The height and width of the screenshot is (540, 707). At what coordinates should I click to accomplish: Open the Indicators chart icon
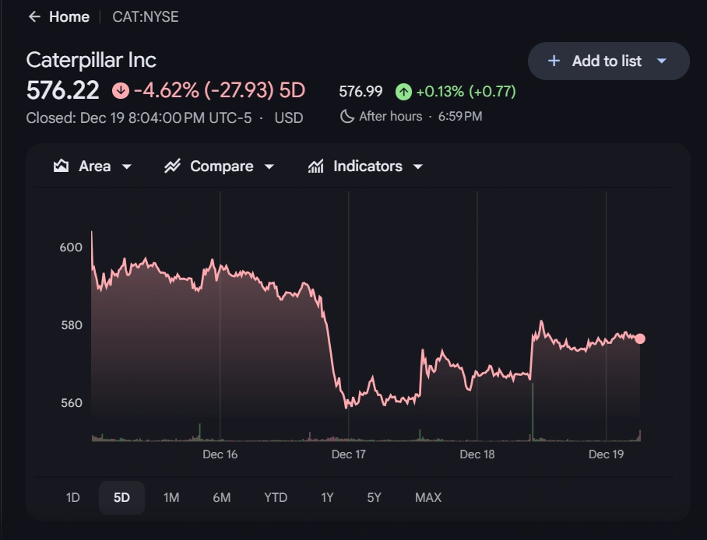(x=315, y=166)
